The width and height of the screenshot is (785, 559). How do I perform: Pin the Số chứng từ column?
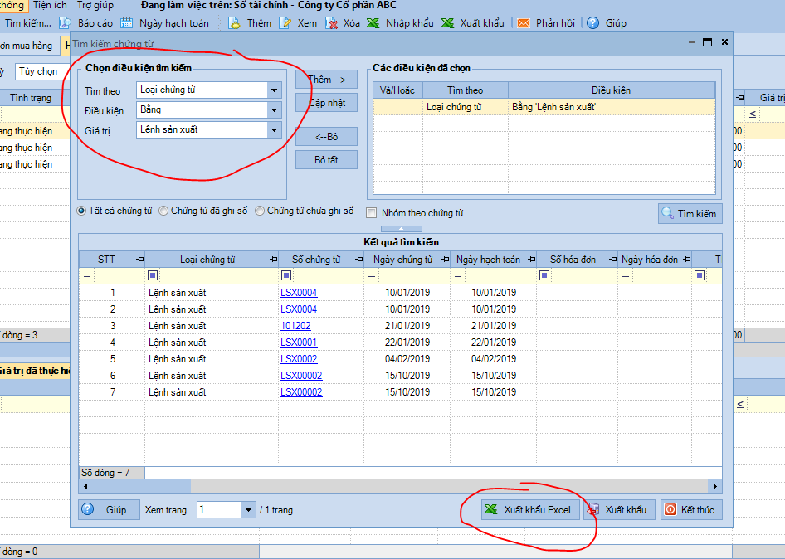click(359, 260)
